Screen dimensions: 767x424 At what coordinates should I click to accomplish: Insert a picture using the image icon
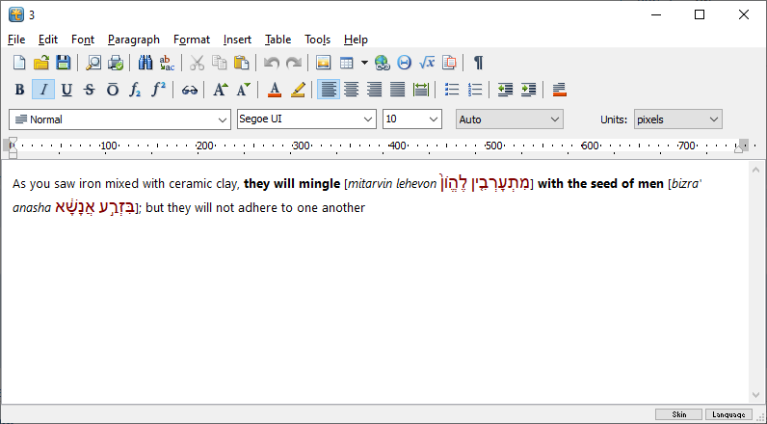pos(323,63)
